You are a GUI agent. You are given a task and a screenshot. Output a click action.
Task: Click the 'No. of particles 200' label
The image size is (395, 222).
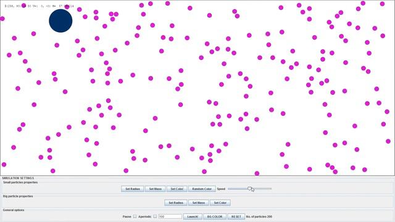259,216
